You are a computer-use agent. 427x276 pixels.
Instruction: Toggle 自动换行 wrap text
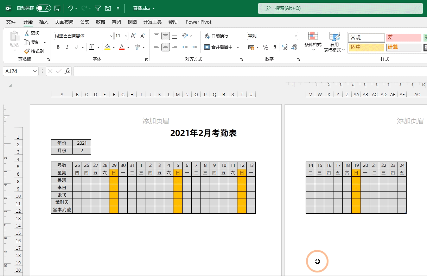[217, 36]
